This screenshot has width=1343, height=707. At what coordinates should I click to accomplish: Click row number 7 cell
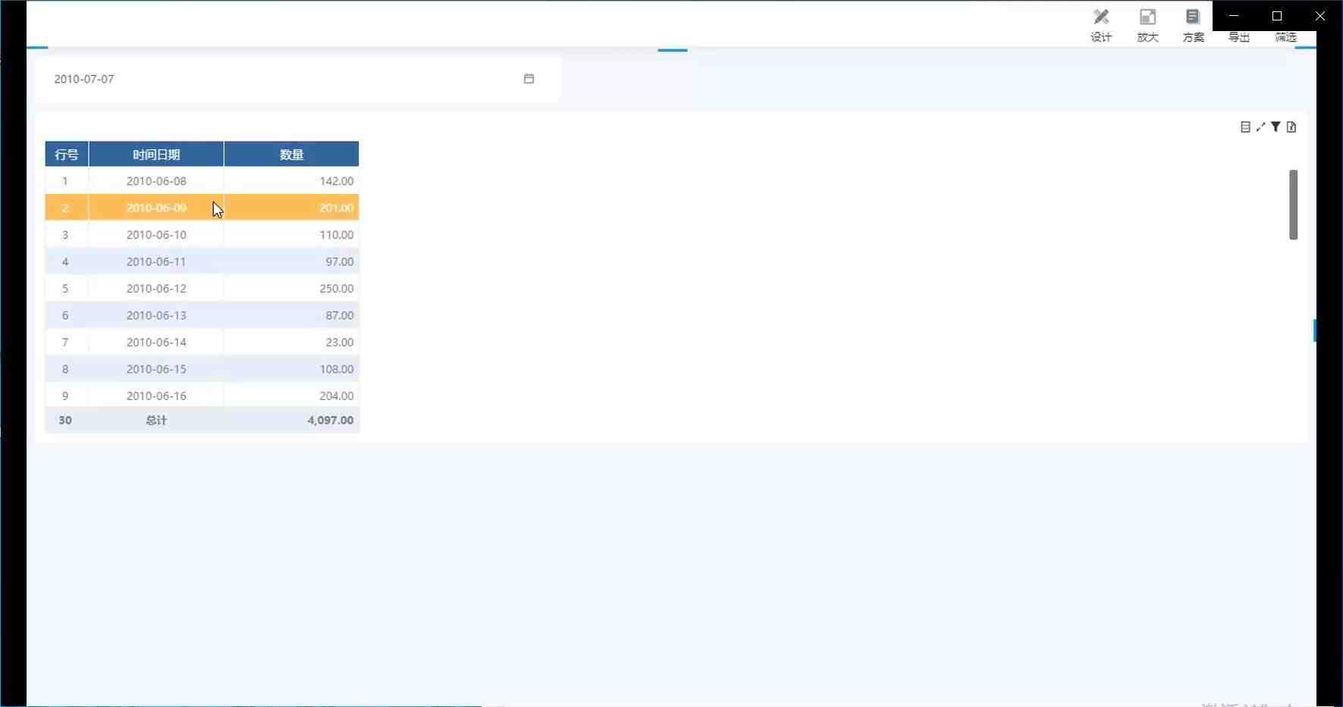[x=65, y=343]
